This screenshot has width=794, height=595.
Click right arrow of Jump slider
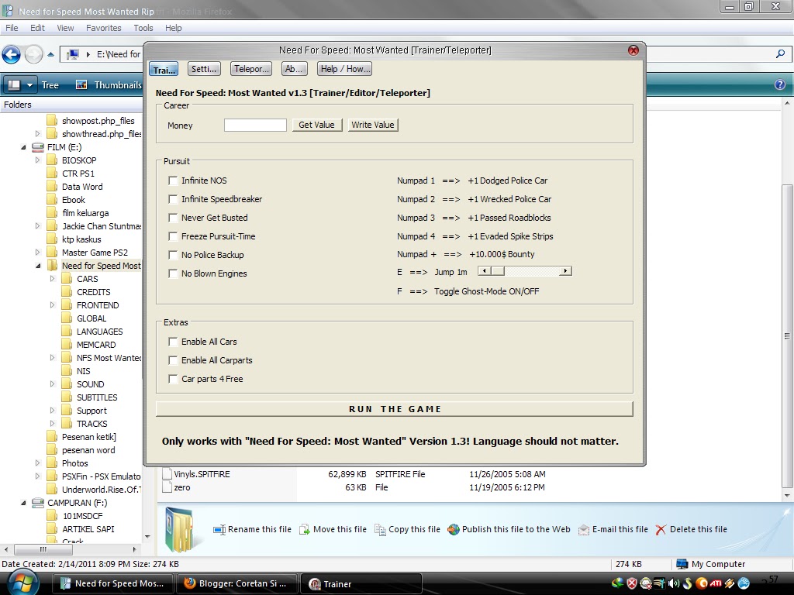pos(565,271)
